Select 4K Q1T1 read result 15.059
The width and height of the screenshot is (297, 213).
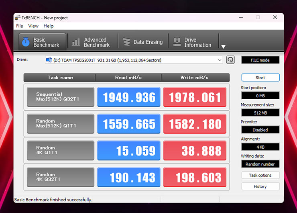(x=129, y=150)
